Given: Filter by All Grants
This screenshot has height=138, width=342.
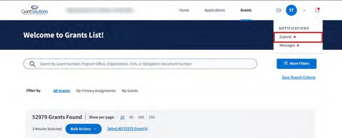Looking at the screenshot, I should (x=61, y=91).
